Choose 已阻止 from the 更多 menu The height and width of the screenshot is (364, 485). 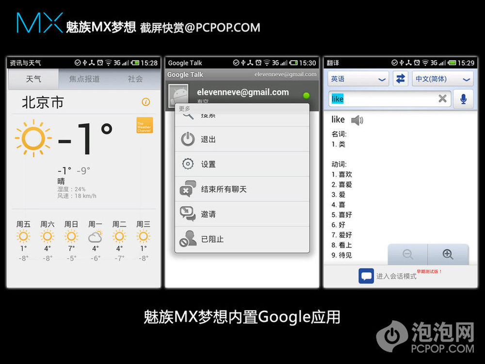[242, 239]
